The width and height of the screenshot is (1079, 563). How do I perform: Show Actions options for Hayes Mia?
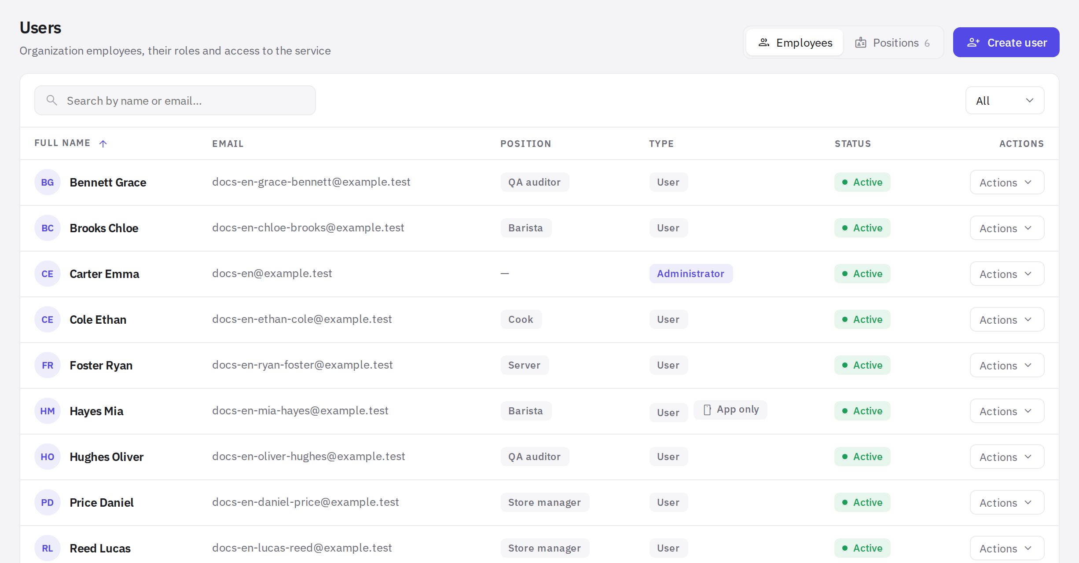click(x=1007, y=411)
